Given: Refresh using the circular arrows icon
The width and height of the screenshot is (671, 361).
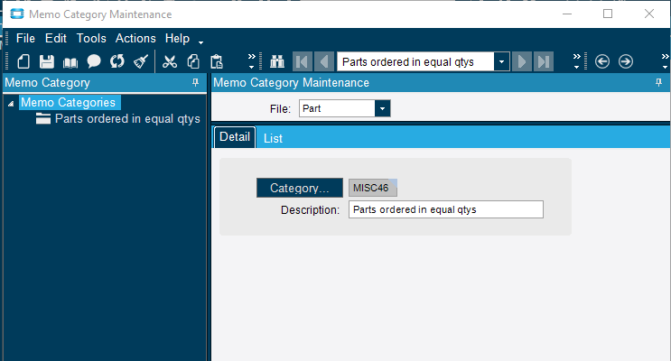Looking at the screenshot, I should pos(116,61).
